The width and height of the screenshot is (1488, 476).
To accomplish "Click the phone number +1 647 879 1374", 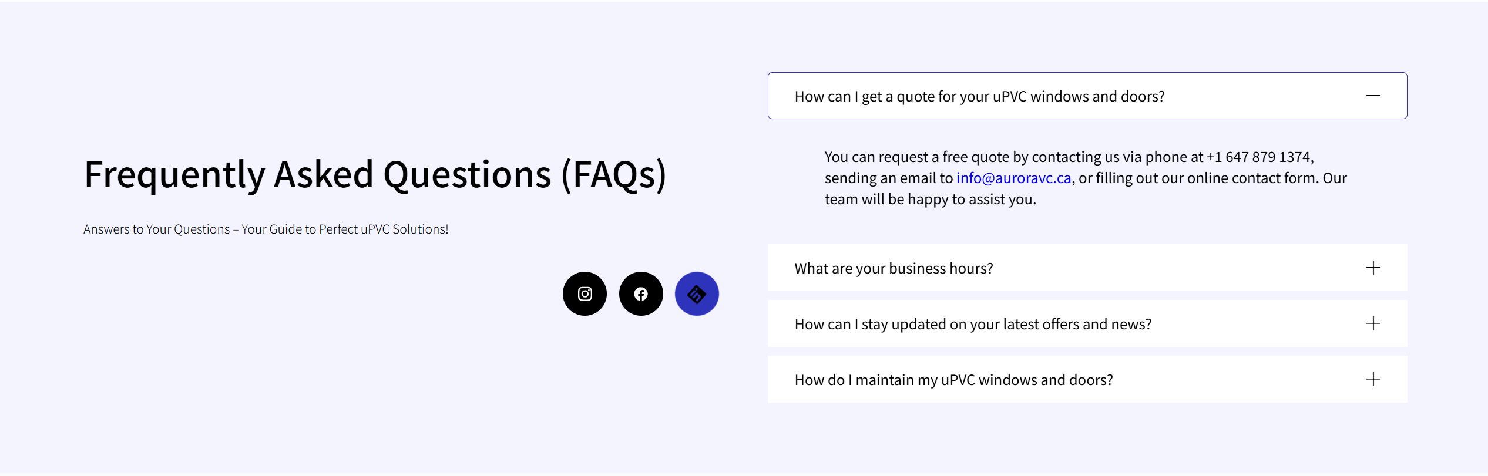I will coord(1258,157).
